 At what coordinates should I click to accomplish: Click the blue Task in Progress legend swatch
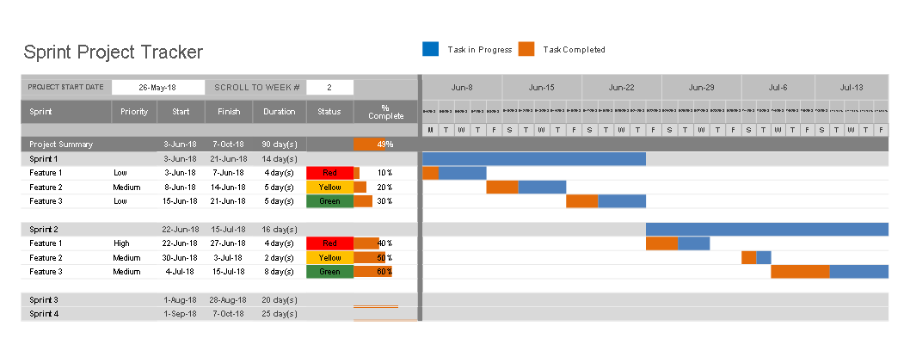431,49
